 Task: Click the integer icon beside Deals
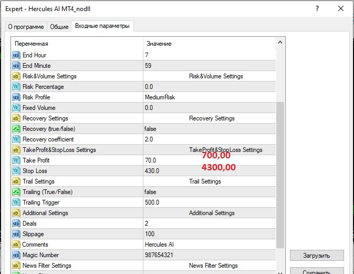pyautogui.click(x=16, y=224)
